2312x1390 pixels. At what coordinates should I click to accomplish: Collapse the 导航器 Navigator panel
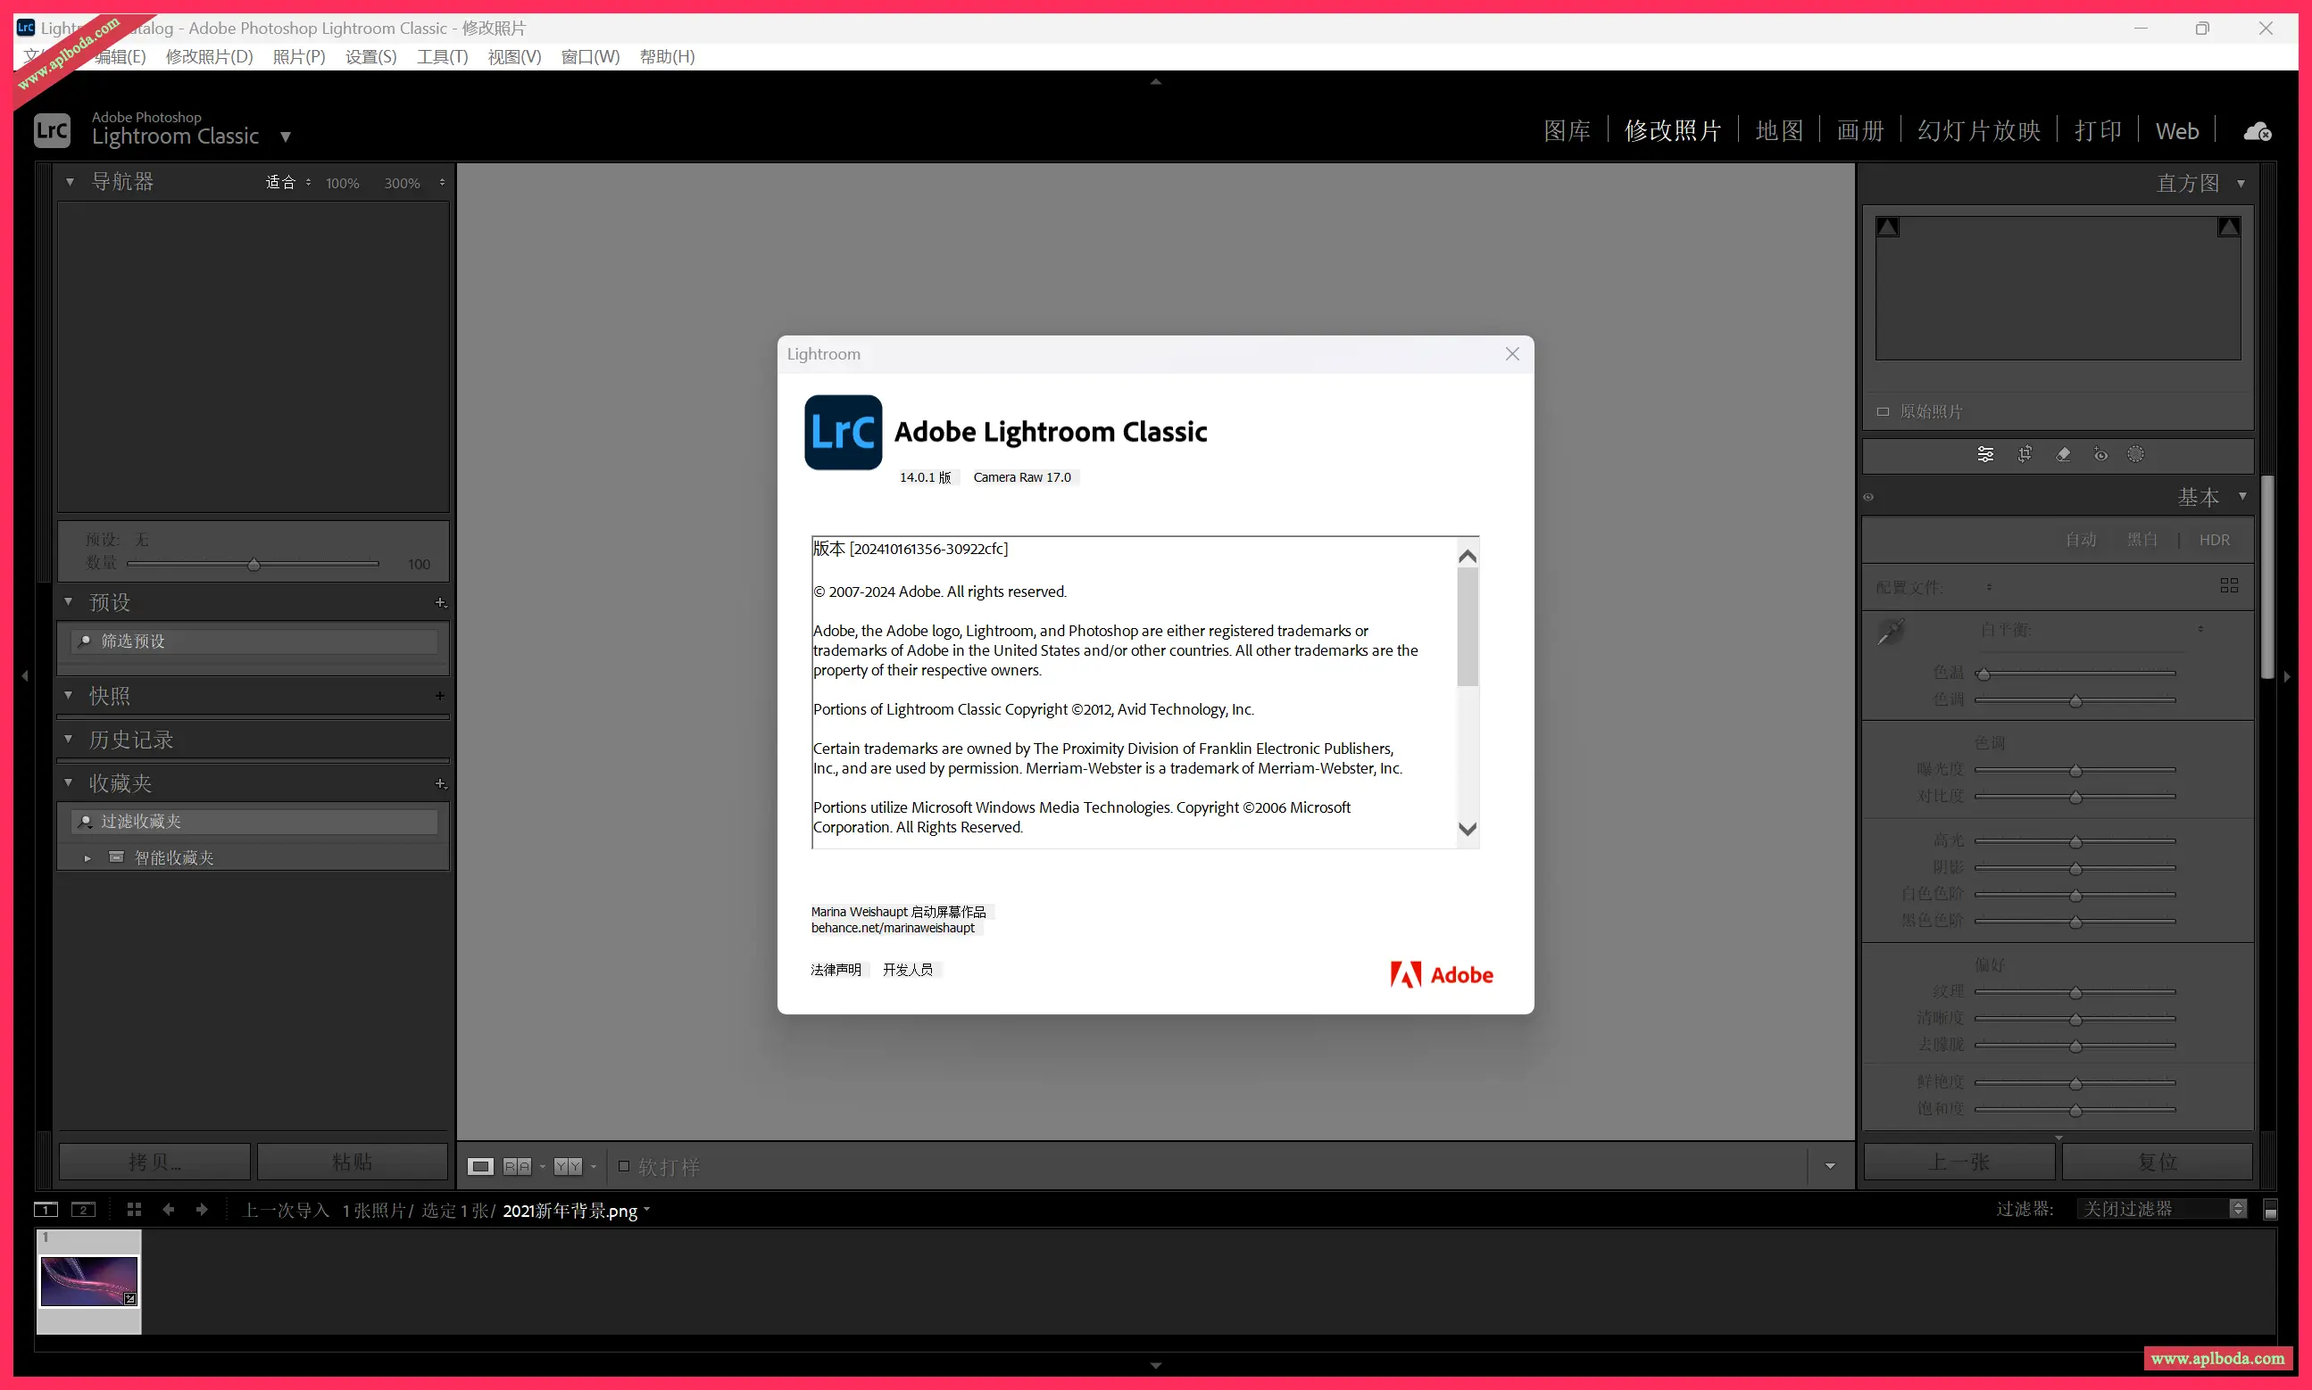70,182
